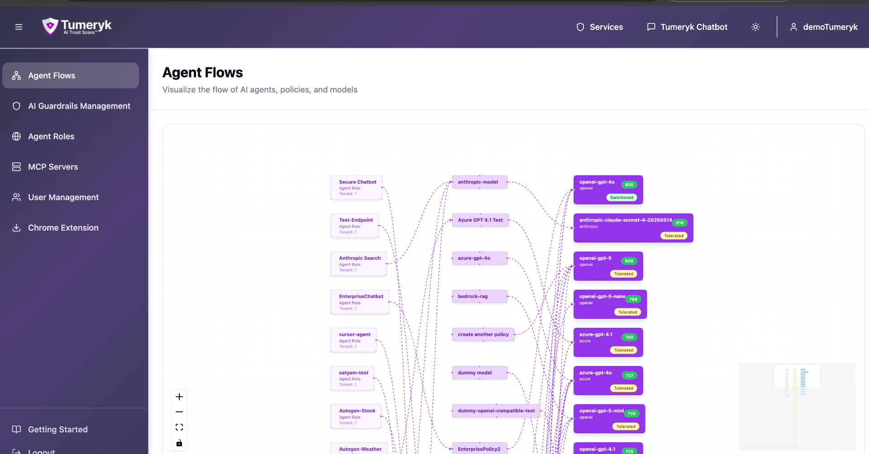869x454 pixels.
Task: Select the azure-gpt-4o model card with score 737
Action: click(x=608, y=380)
